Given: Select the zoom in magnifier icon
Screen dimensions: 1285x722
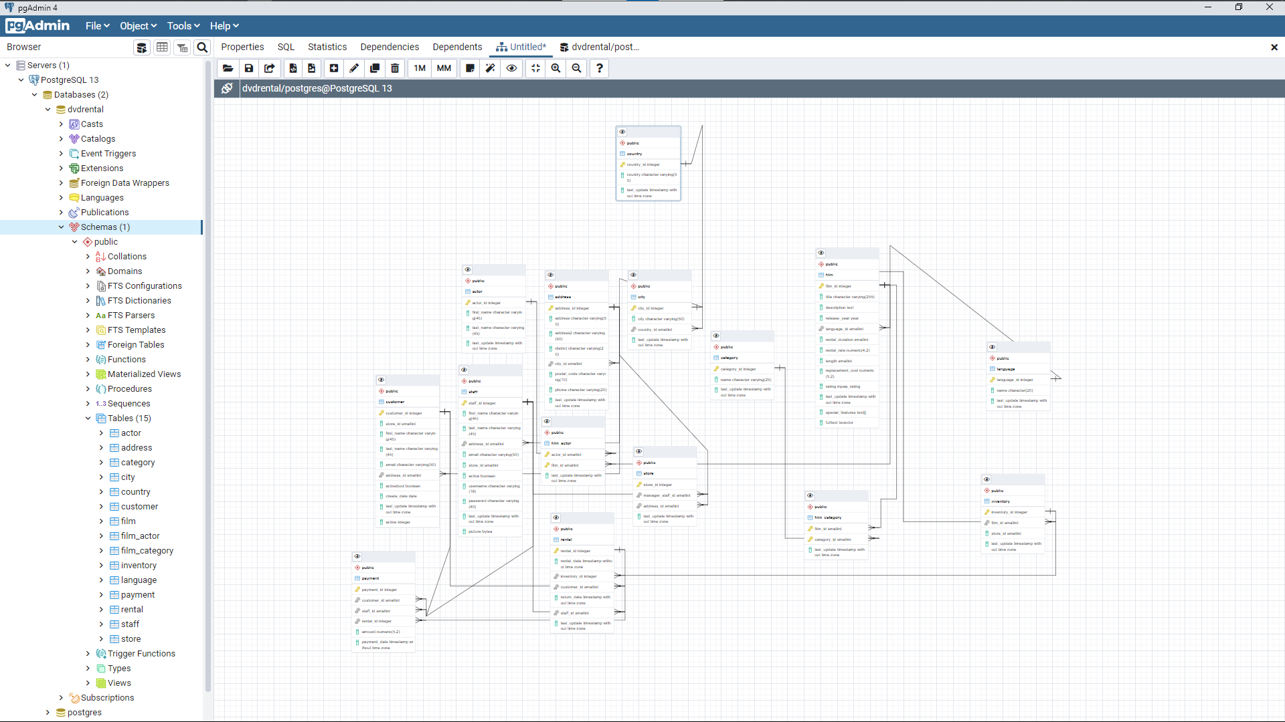Looking at the screenshot, I should point(556,68).
